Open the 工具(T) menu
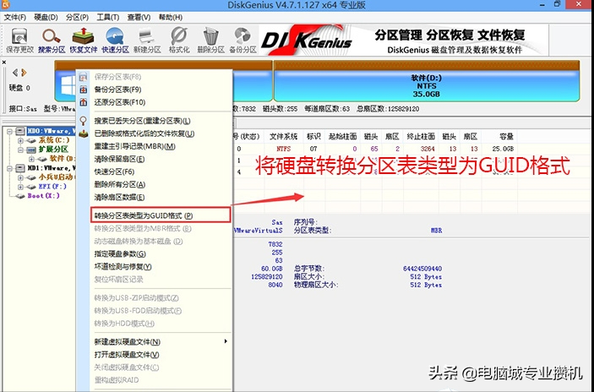594x392 pixels. coord(107,18)
